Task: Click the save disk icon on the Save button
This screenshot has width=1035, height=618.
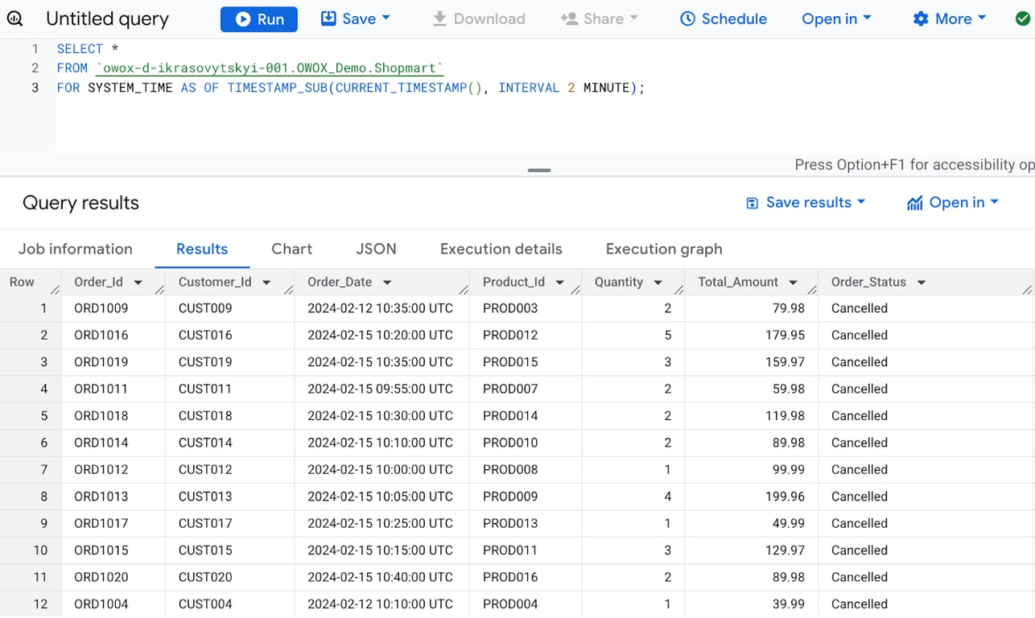Action: (328, 18)
